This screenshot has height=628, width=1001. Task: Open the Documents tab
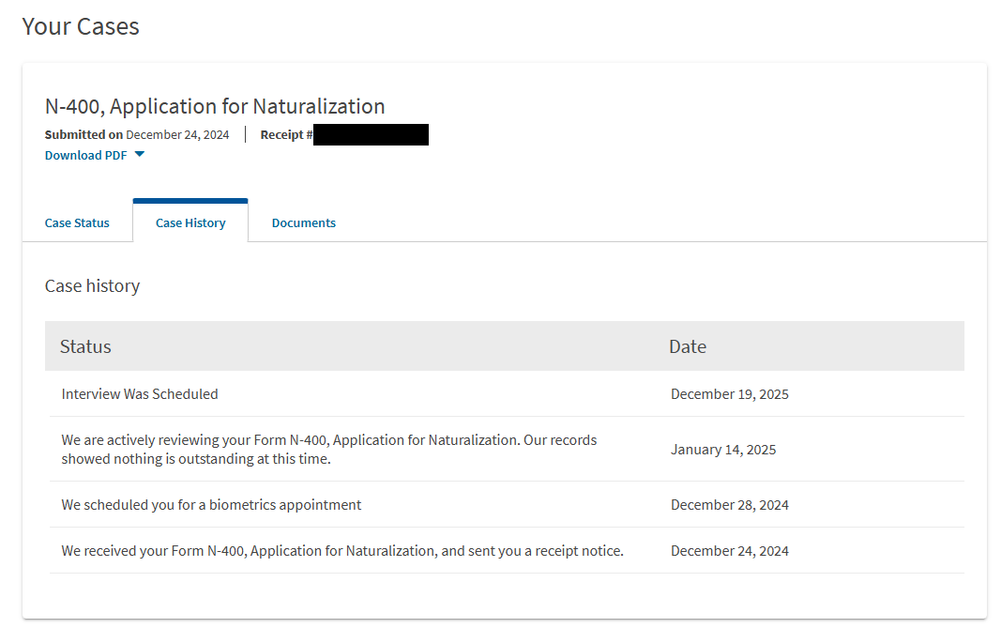point(303,223)
